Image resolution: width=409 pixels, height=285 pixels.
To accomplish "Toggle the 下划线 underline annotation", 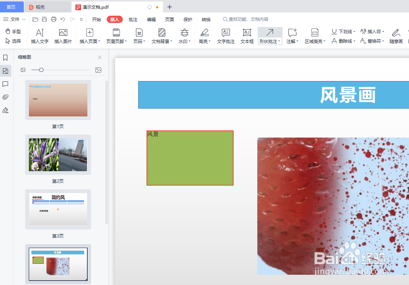I will [x=342, y=31].
